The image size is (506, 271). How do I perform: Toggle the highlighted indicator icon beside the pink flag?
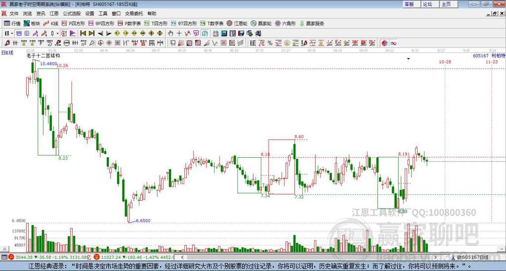64,33
